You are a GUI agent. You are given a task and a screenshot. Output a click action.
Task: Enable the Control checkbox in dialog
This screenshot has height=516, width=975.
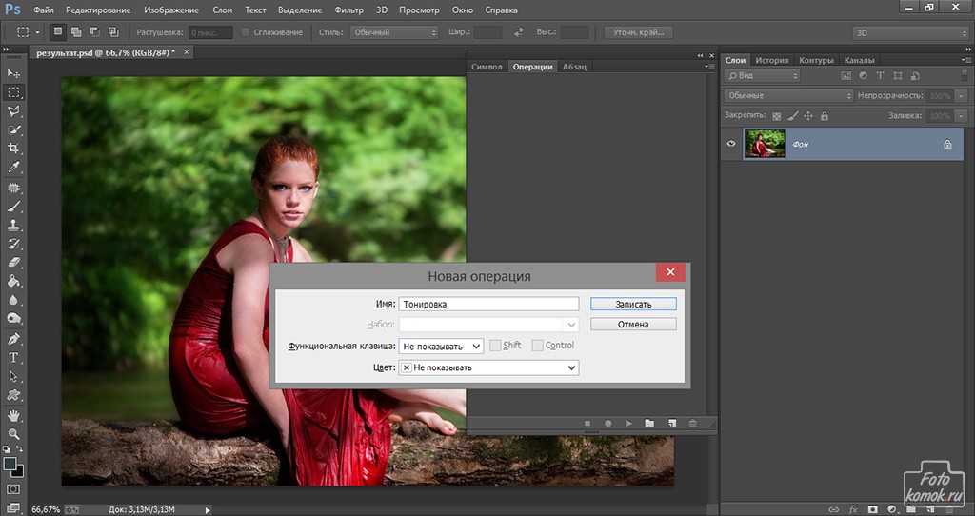coord(538,346)
